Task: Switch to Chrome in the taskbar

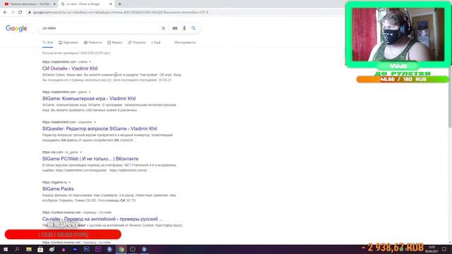Action: tap(121, 249)
